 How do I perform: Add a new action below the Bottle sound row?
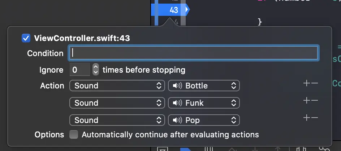(x=307, y=84)
